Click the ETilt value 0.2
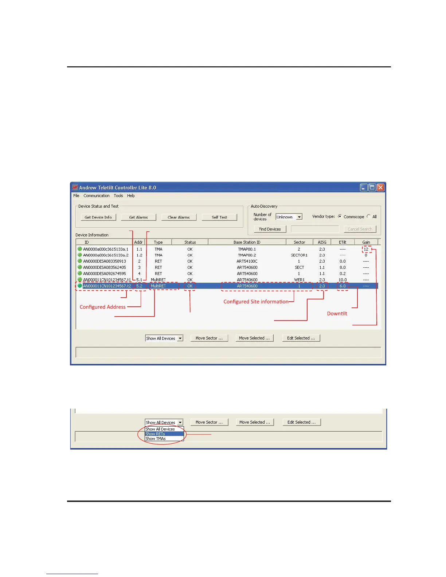Image resolution: width=446 pixels, height=577 pixels. pyautogui.click(x=343, y=274)
